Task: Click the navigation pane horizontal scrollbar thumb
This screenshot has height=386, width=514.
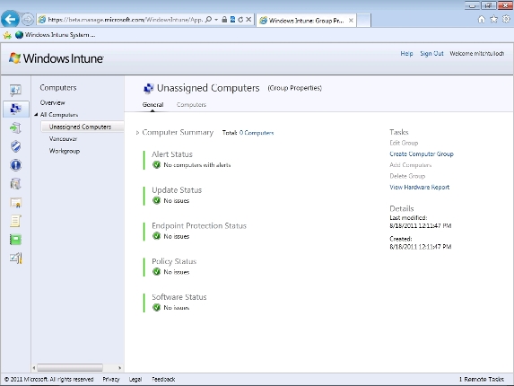Action: (70, 368)
